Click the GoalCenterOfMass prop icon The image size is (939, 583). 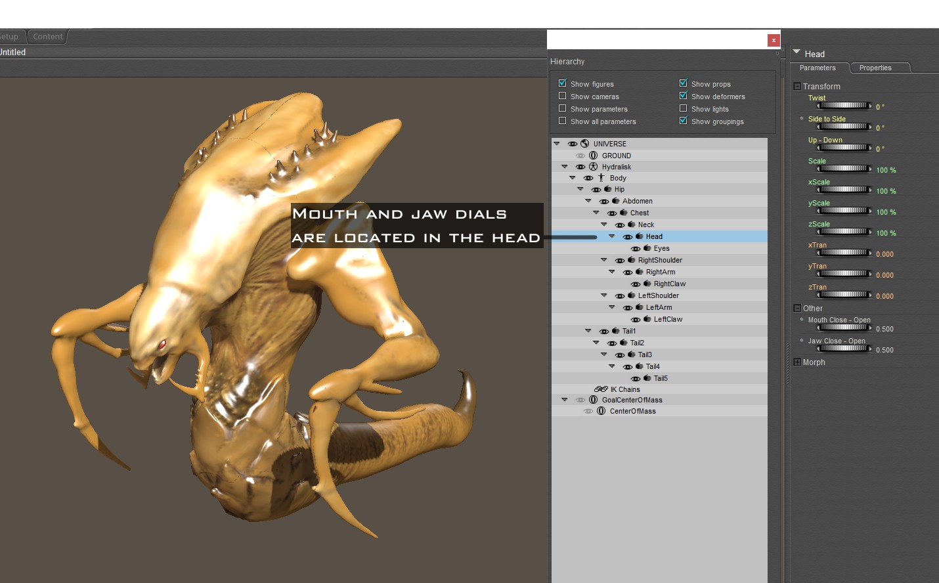pyautogui.click(x=593, y=400)
